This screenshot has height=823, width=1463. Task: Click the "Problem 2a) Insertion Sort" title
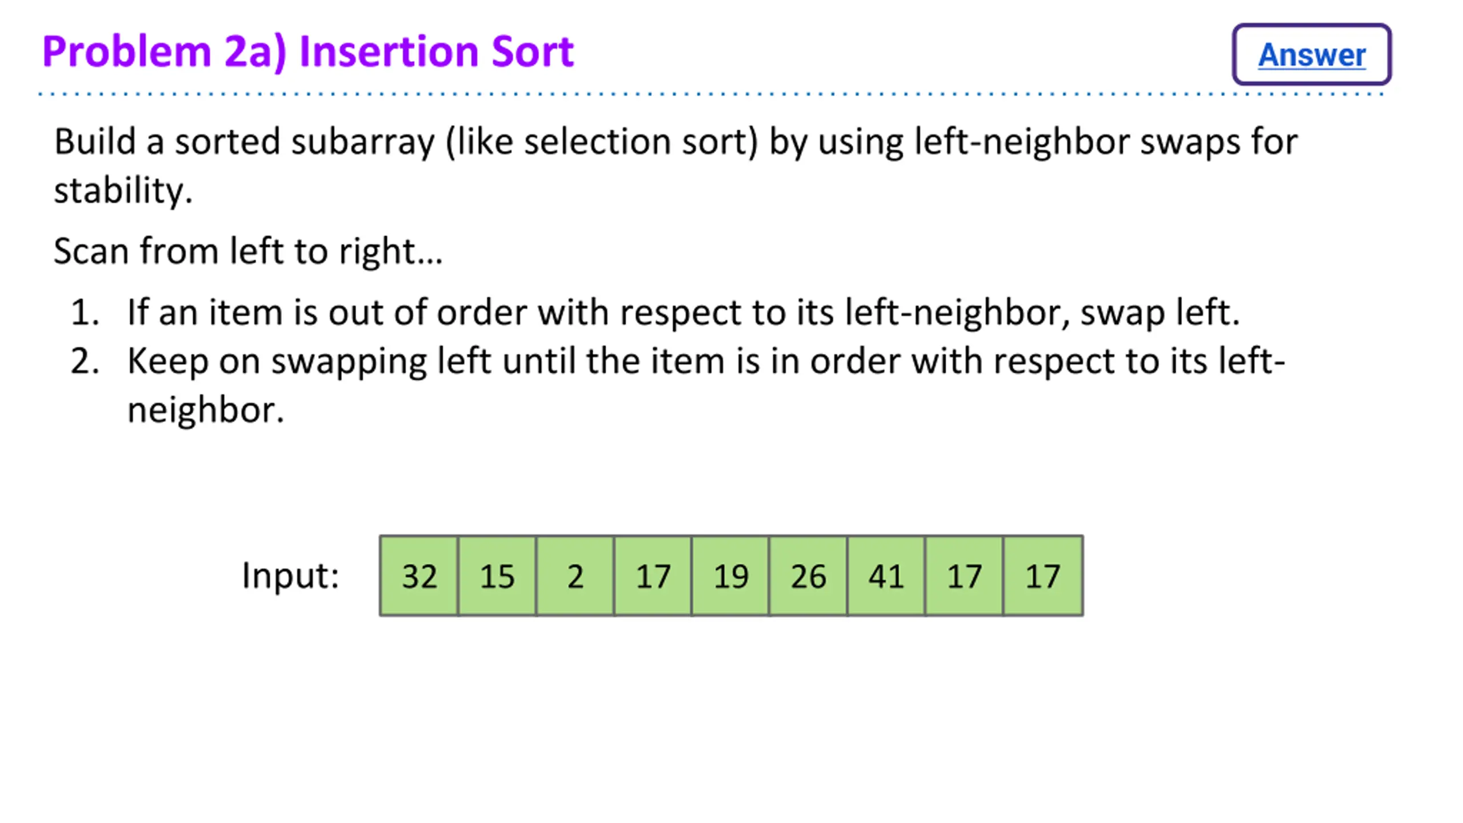308,53
